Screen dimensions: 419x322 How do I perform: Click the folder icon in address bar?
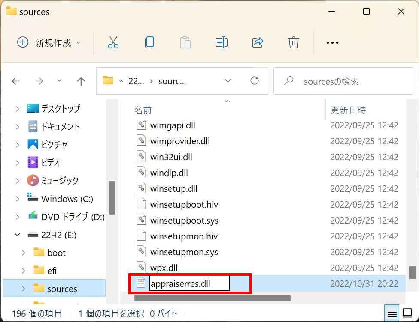[108, 80]
